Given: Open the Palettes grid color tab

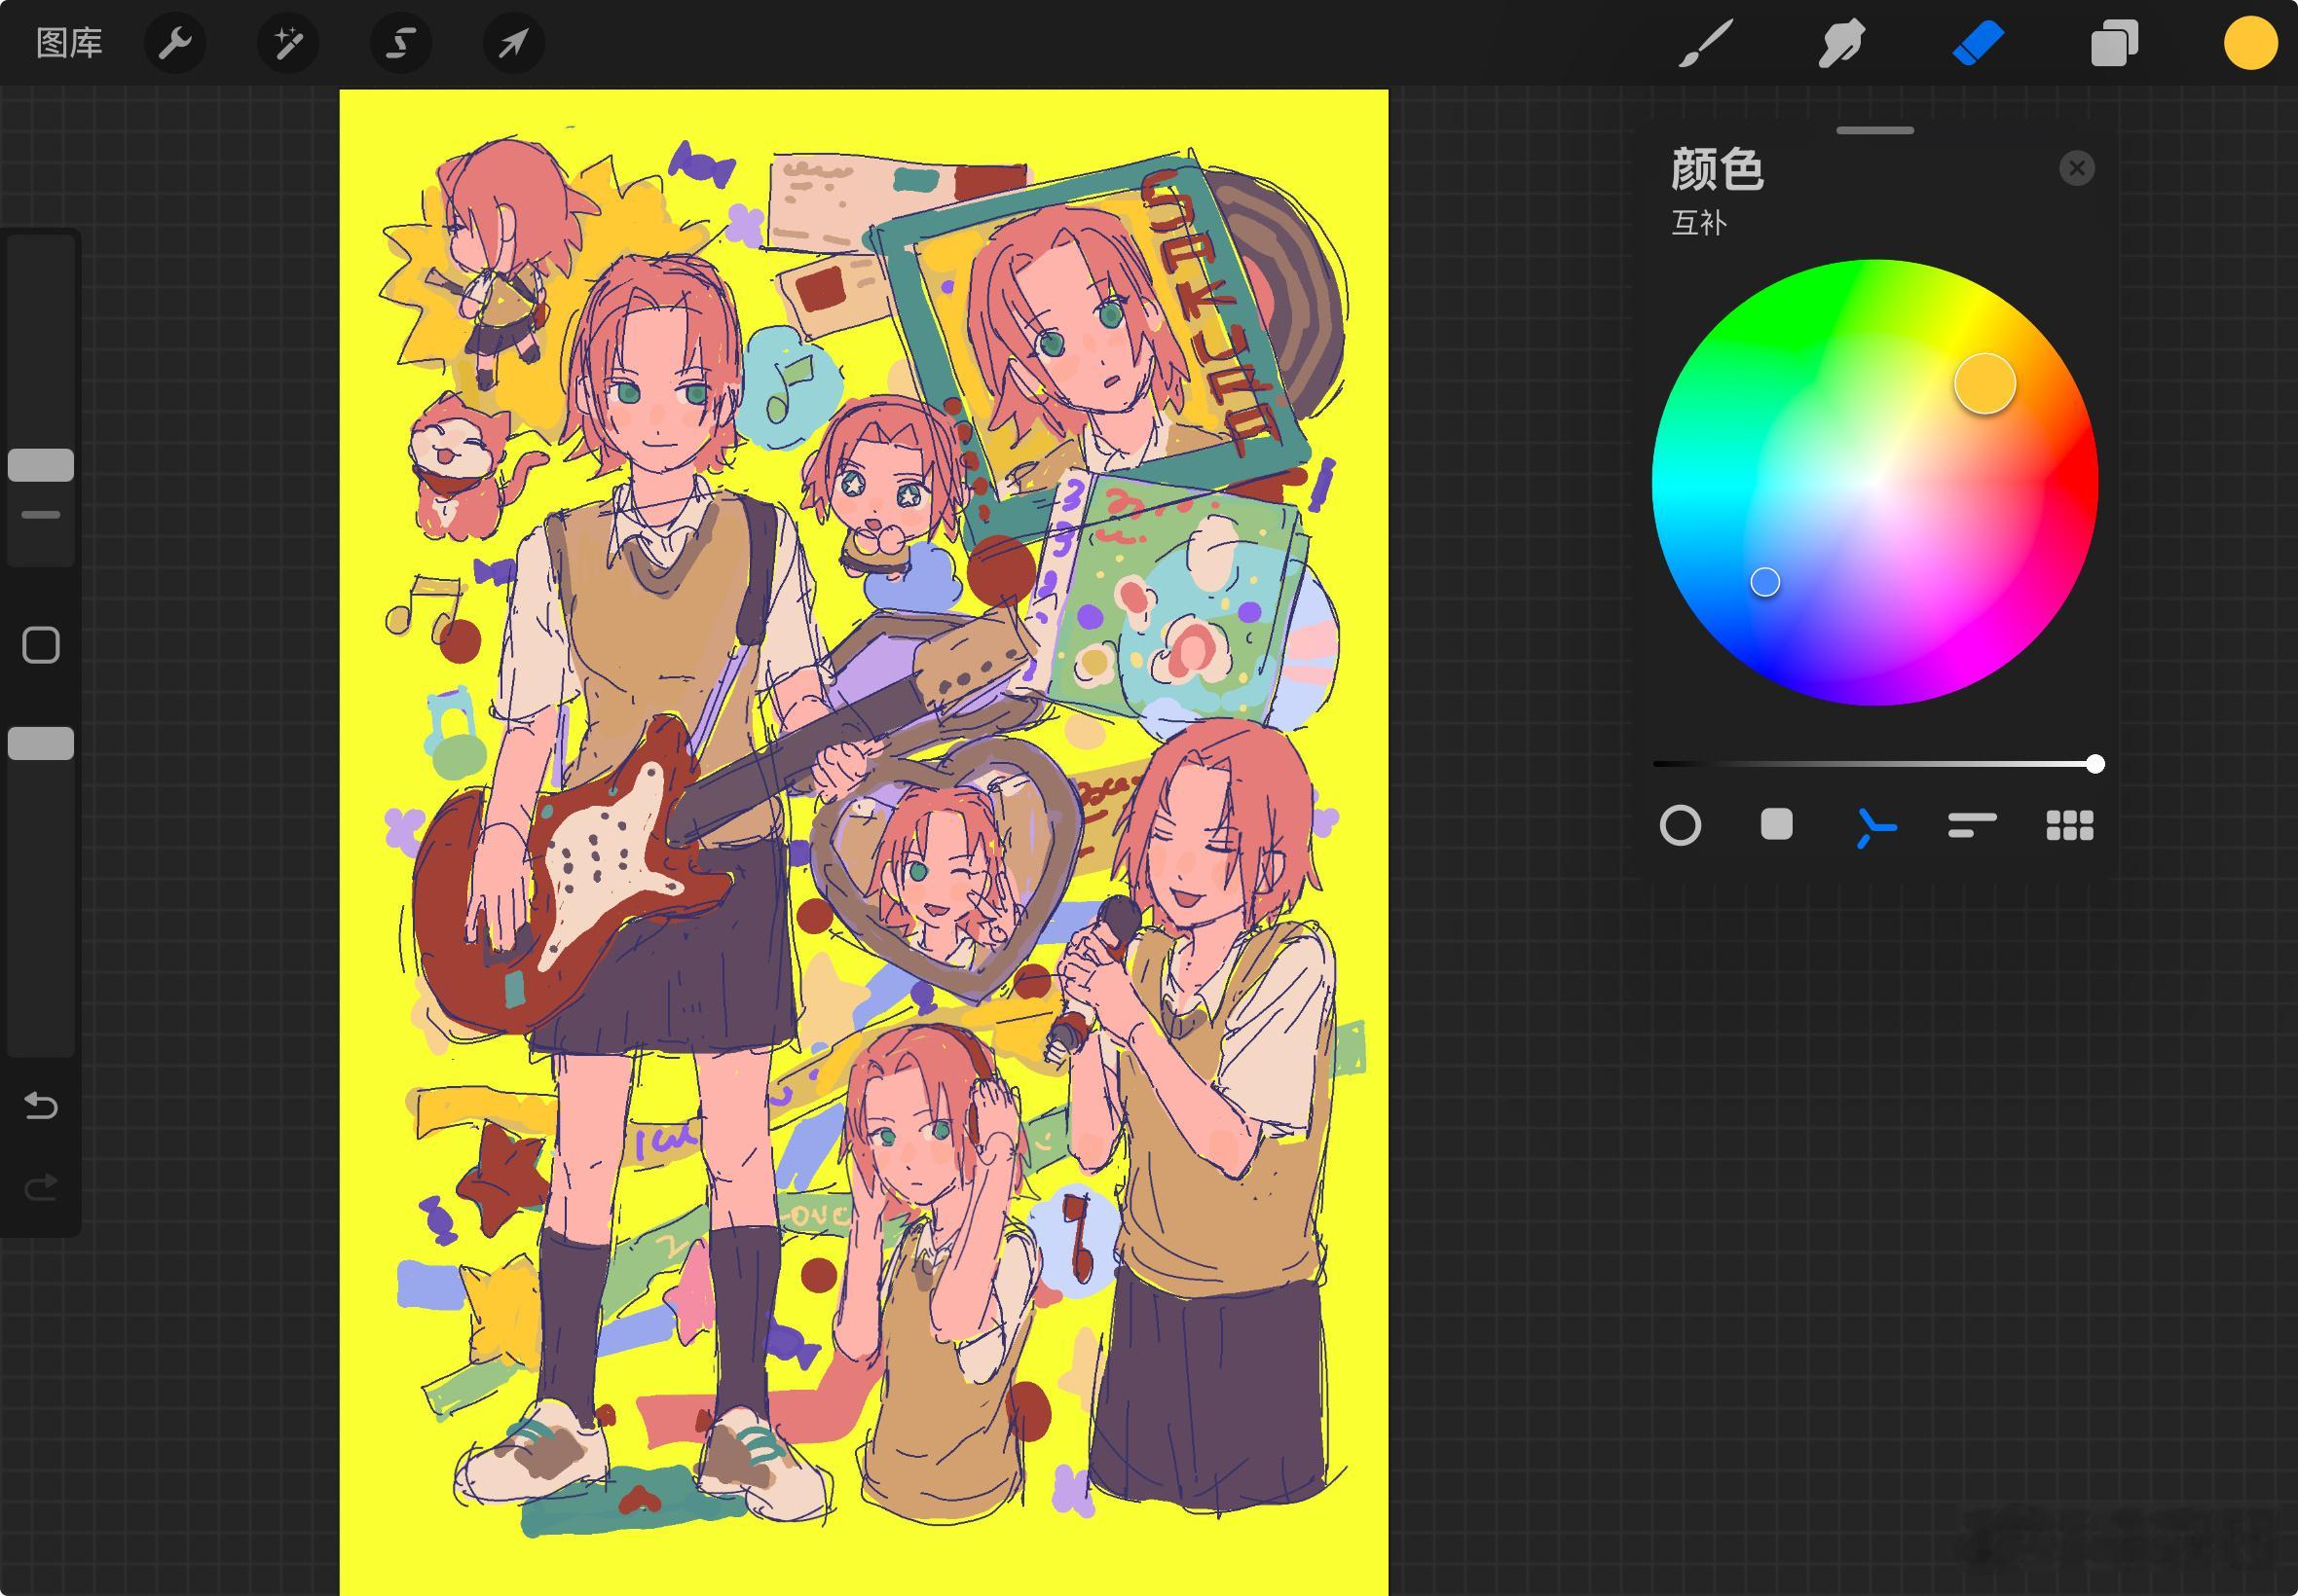Looking at the screenshot, I should 2070,826.
